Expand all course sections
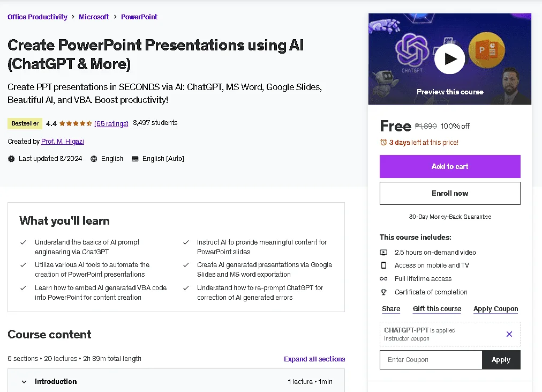Screen dimensions: 542x392 coord(314,359)
